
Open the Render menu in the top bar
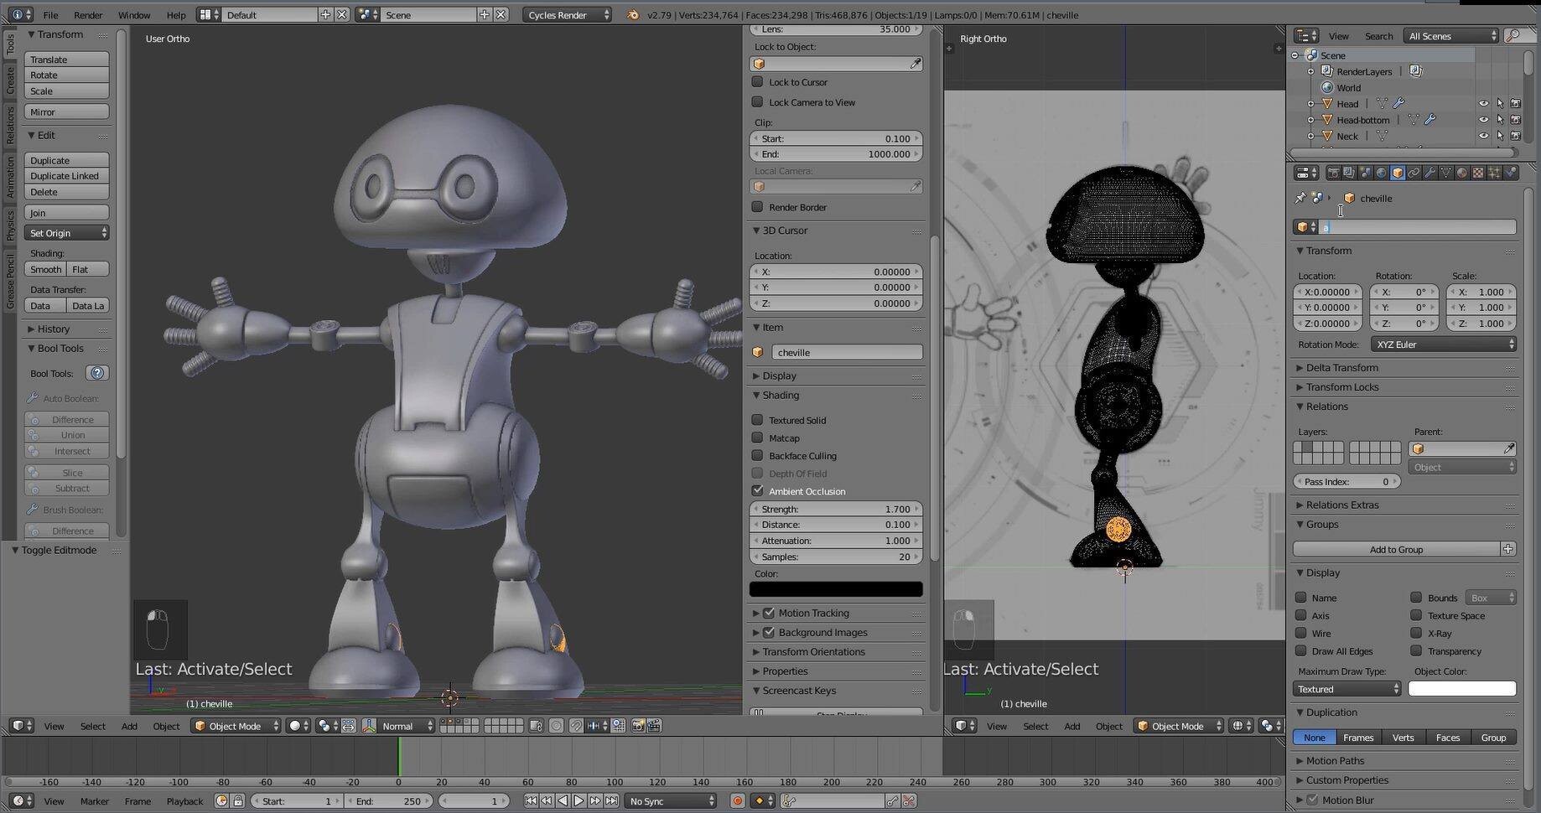87,14
